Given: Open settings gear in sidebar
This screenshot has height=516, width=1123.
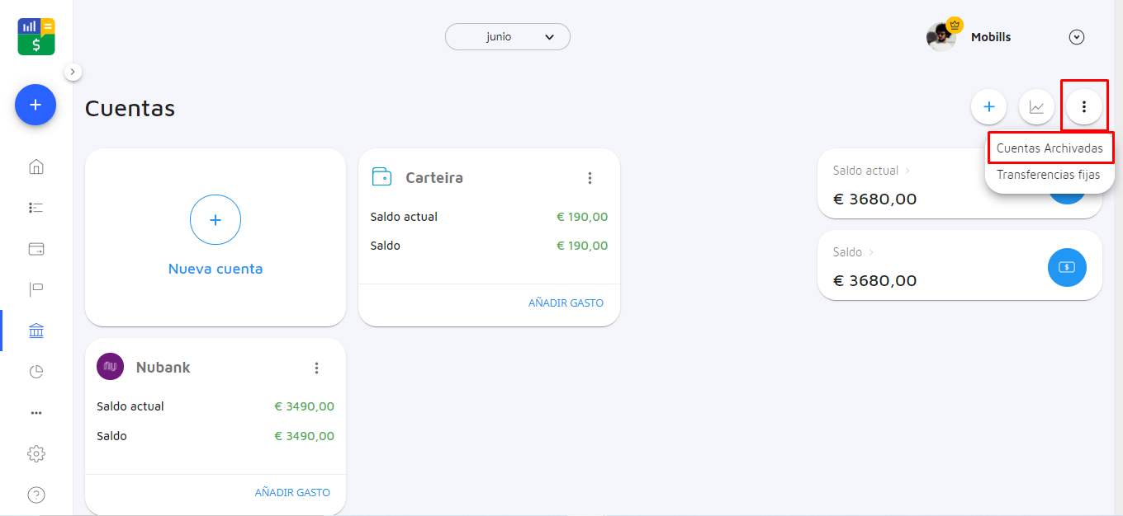Looking at the screenshot, I should (36, 453).
